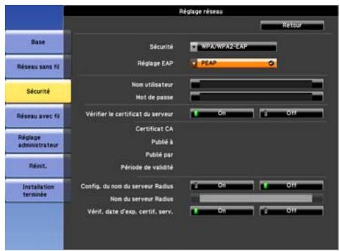The image size is (340, 251).
Task: Open the Base settings tab
Action: [x=38, y=42]
